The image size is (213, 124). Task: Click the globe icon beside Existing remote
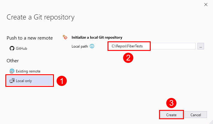coord(12,71)
